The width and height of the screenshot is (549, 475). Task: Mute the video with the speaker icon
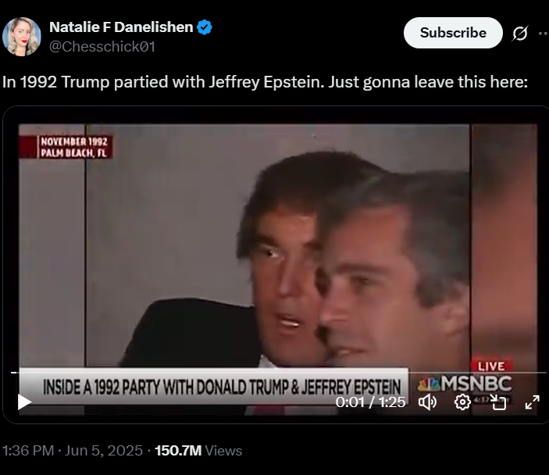coord(427,402)
